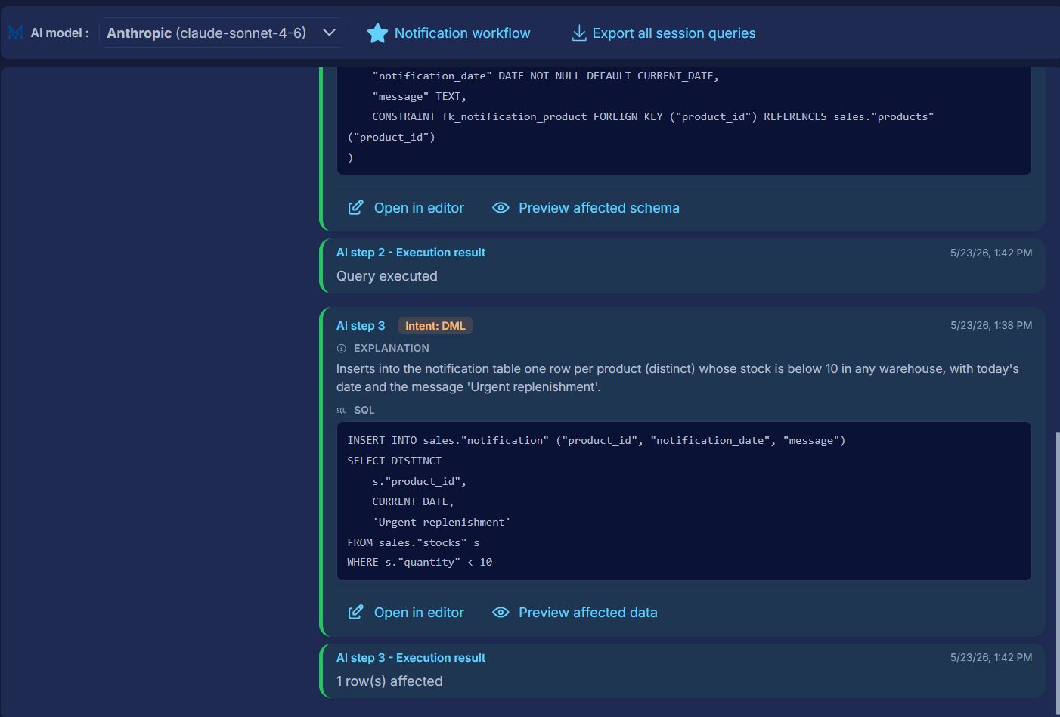
Task: Click the vertical scrollbar thumb
Action: click(1057, 573)
